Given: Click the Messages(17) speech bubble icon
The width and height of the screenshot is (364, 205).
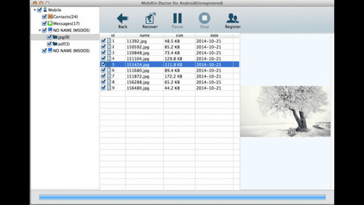Looking at the screenshot, I should point(50,23).
